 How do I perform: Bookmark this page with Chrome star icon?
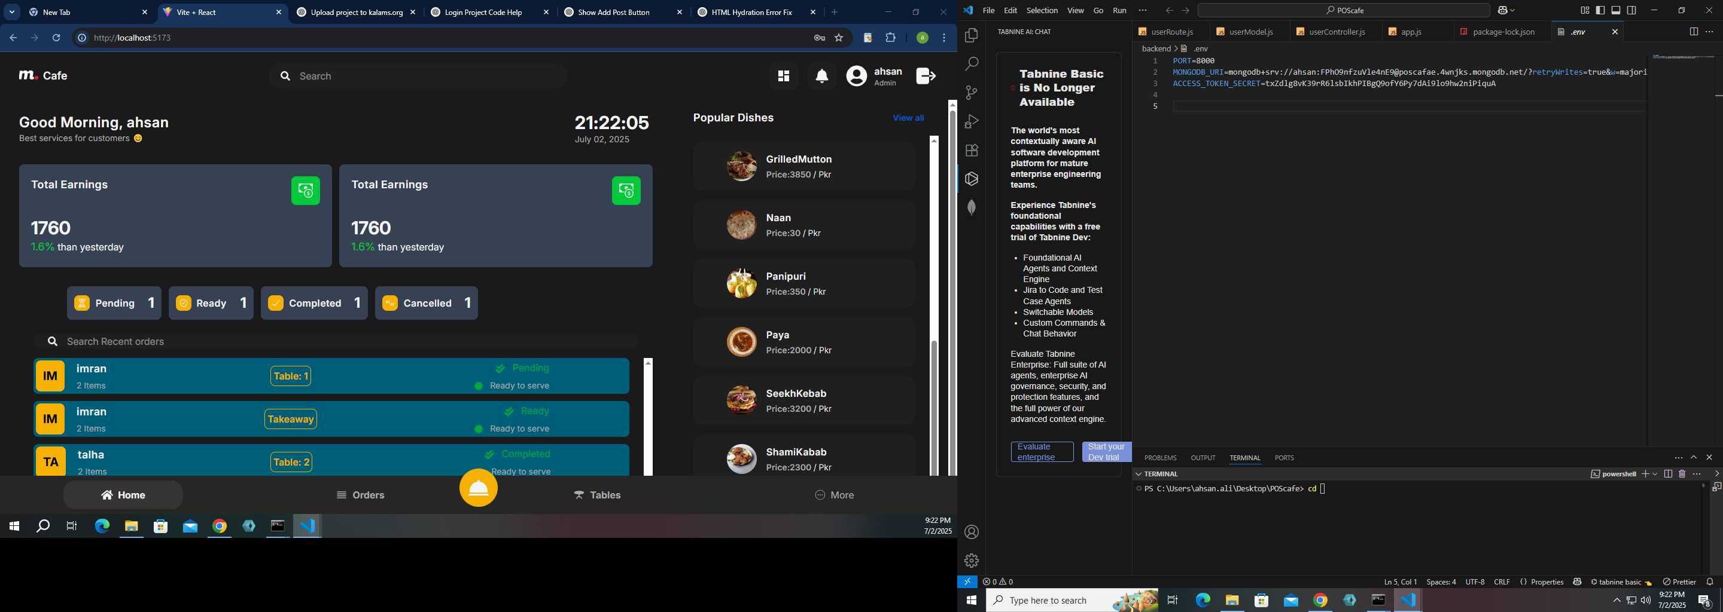point(839,38)
